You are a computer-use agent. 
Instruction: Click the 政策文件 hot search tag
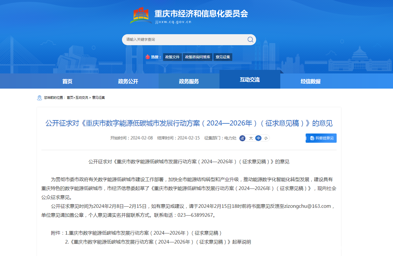172,57
